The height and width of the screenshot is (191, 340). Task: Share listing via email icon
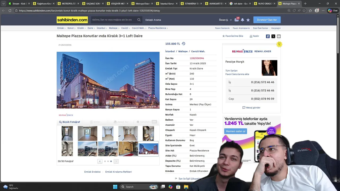click(x=279, y=36)
